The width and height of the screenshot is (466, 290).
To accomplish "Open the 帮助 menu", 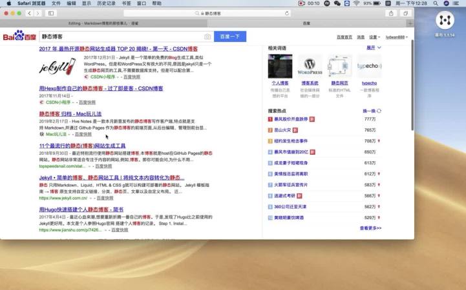I will pos(156,3).
